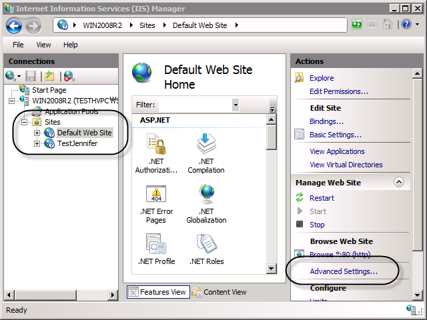The image size is (427, 320).
Task: Click the Browse *:80 (http) link
Action: [x=340, y=255]
